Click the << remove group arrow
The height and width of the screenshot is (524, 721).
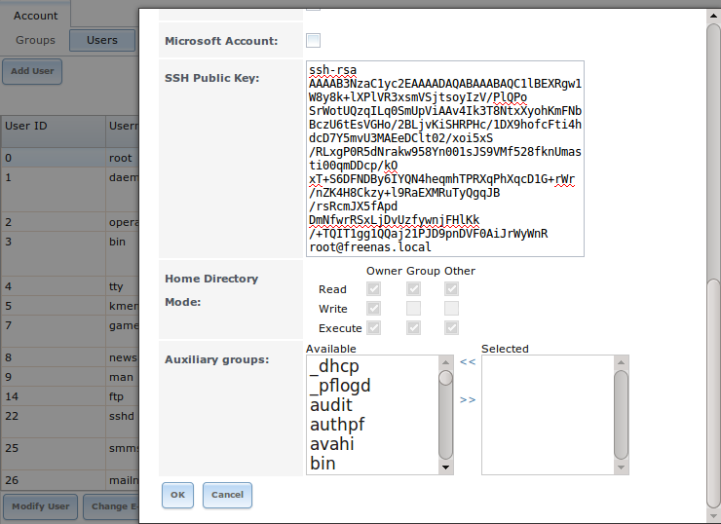[x=468, y=362]
